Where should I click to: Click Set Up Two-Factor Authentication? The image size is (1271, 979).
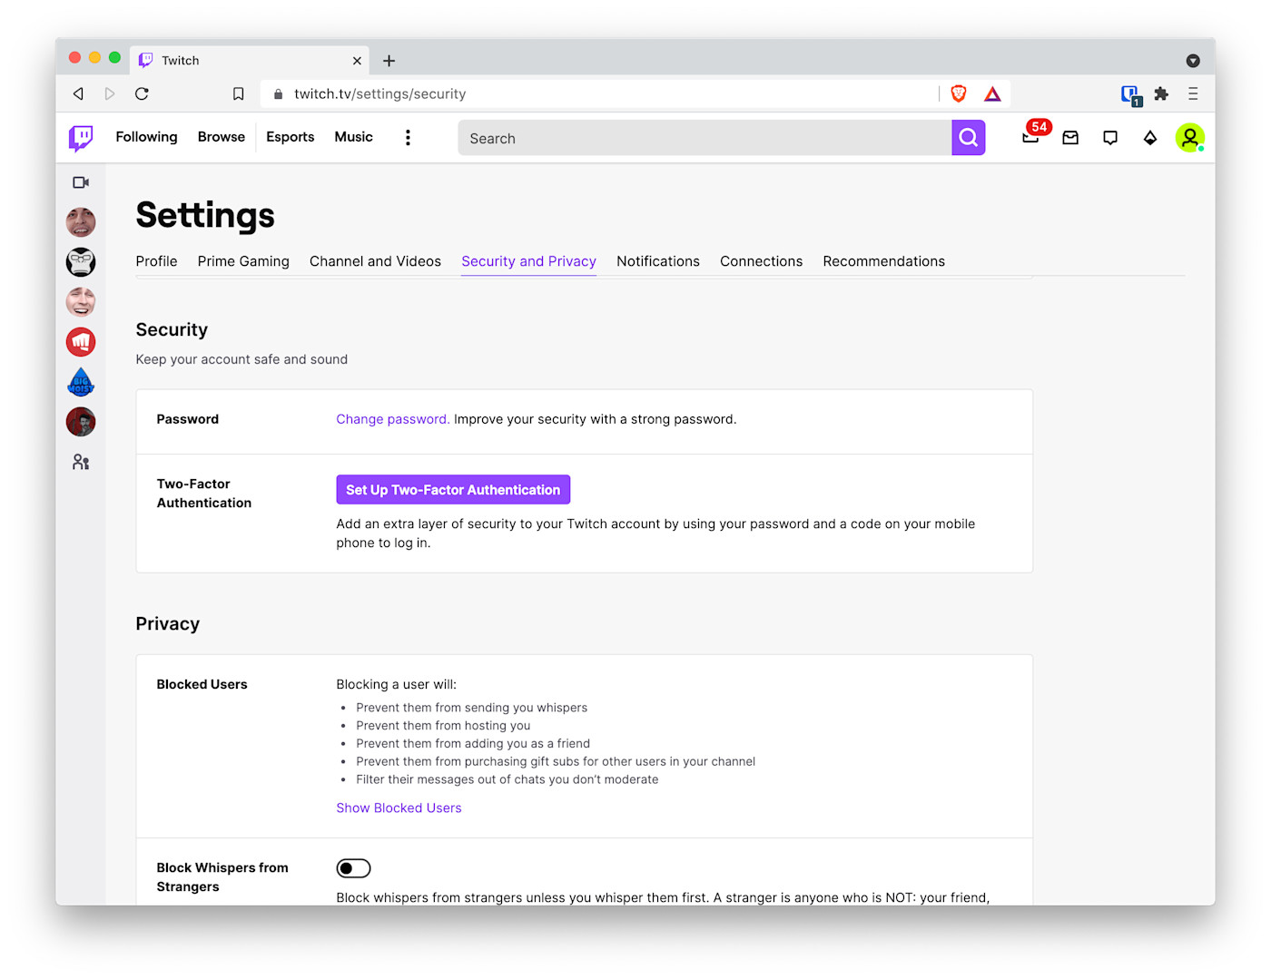pos(452,489)
